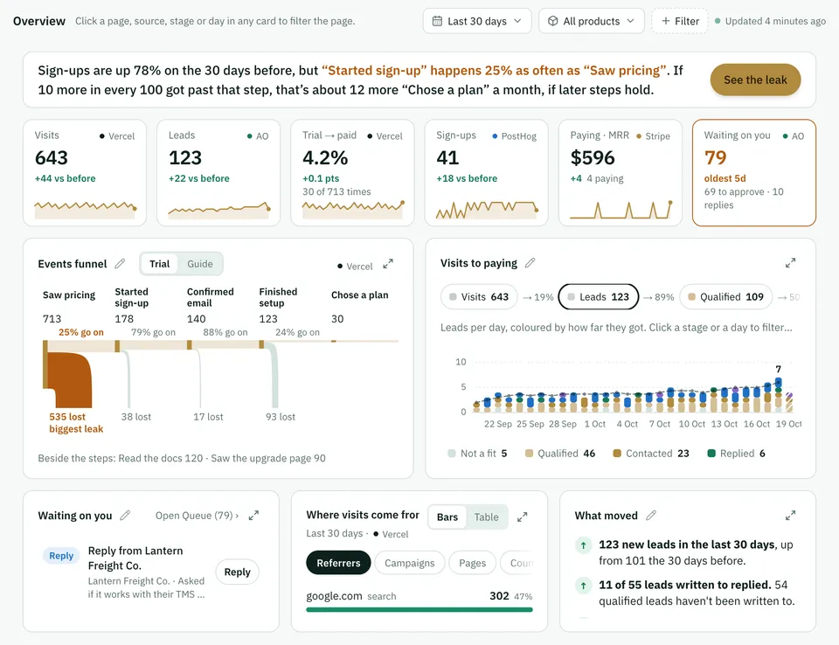Click the Contacted 23 legend swatch
This screenshot has height=645, width=839.
tap(617, 454)
